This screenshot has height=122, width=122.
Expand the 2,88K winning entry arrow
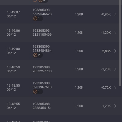[115, 51]
